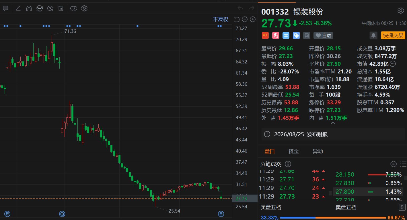Open the comment bubble tool in chart toolbar
Screen dimensions: 407x220
(5, 9)
